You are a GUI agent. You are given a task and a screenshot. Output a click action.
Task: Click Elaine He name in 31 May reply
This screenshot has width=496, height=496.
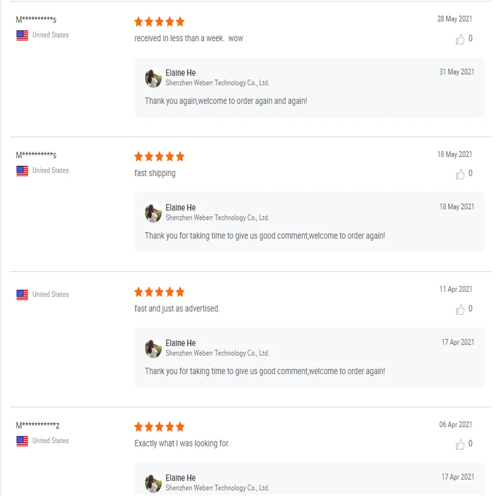click(x=180, y=73)
